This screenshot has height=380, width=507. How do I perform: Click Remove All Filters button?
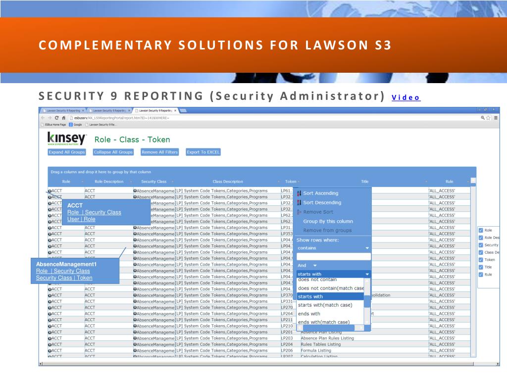(x=160, y=152)
